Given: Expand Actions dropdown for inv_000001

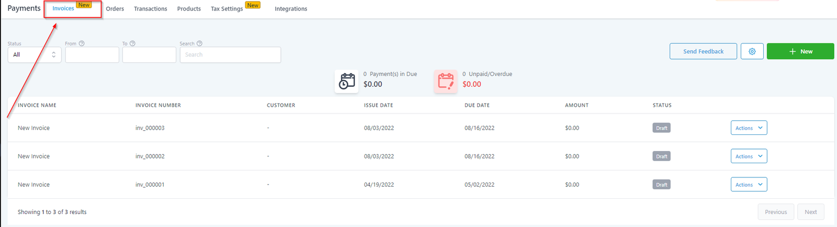Looking at the screenshot, I should pyautogui.click(x=749, y=184).
